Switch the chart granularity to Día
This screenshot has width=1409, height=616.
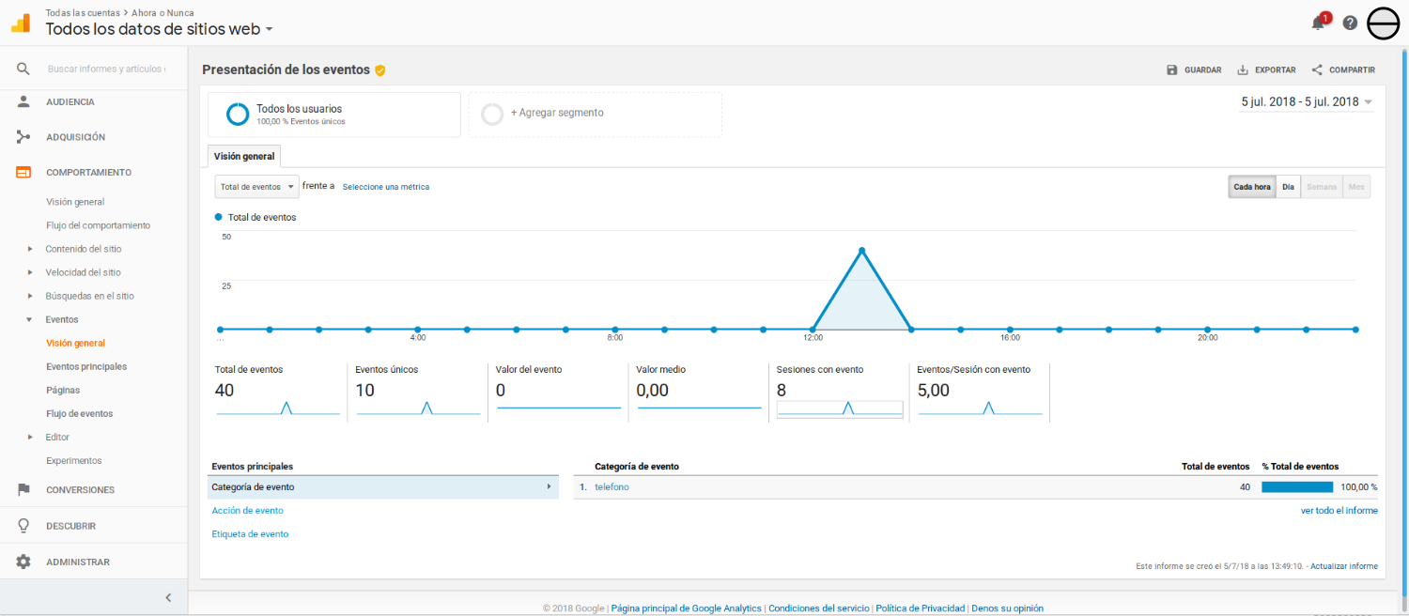tap(1288, 186)
